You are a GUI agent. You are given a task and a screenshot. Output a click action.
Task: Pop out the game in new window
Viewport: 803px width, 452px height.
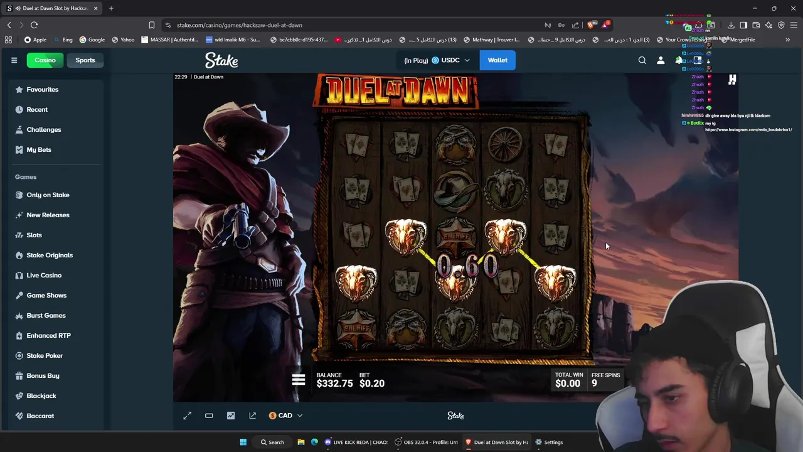252,416
